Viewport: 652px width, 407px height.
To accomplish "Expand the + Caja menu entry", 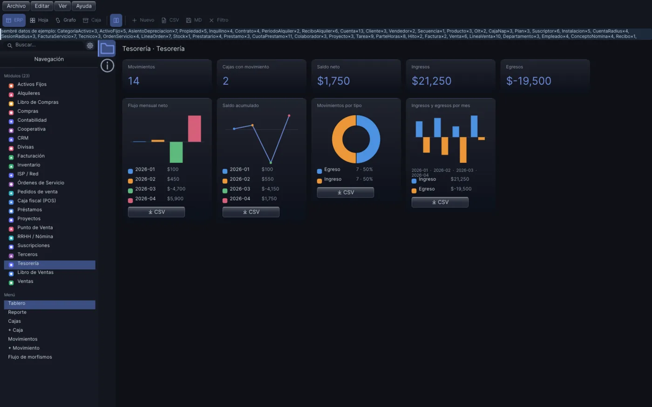I will click(15, 330).
